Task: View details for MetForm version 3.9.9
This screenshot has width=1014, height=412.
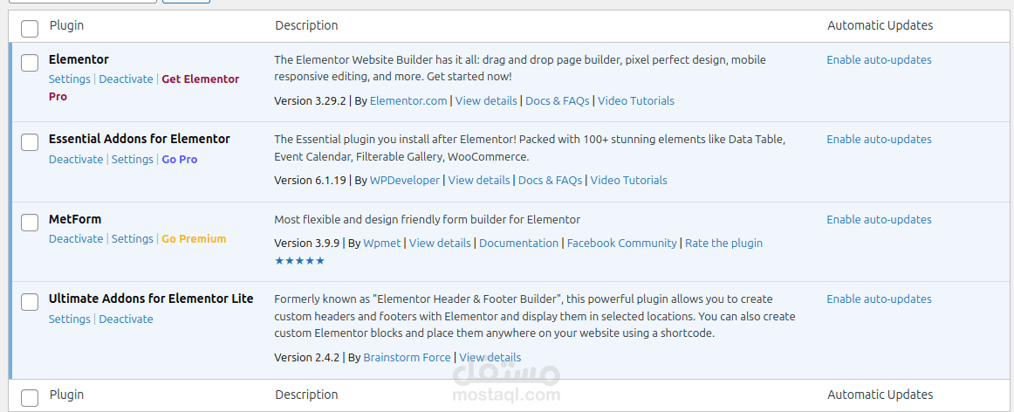Action: pyautogui.click(x=440, y=244)
